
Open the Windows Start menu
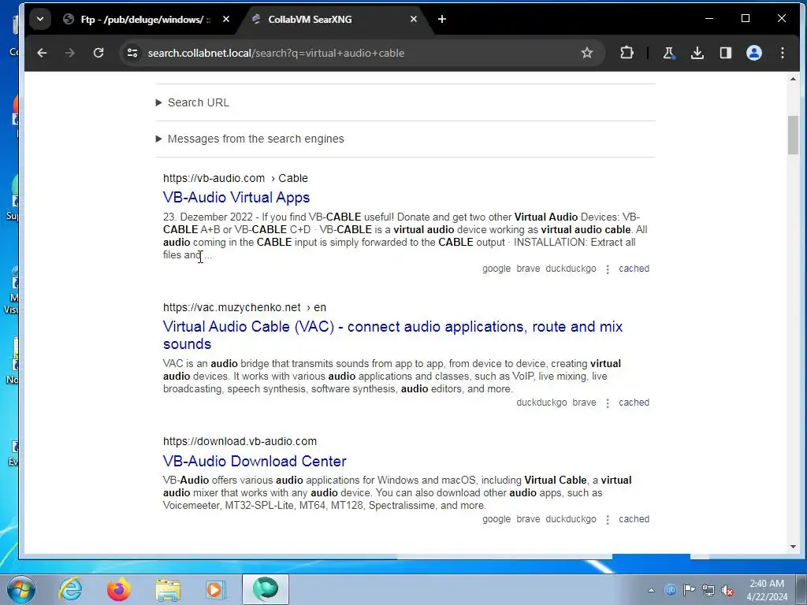(21, 589)
